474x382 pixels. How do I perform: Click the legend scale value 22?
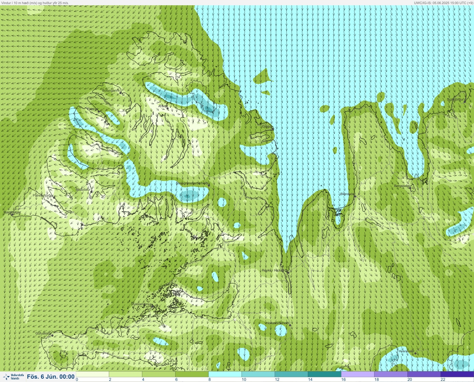pos(443,379)
